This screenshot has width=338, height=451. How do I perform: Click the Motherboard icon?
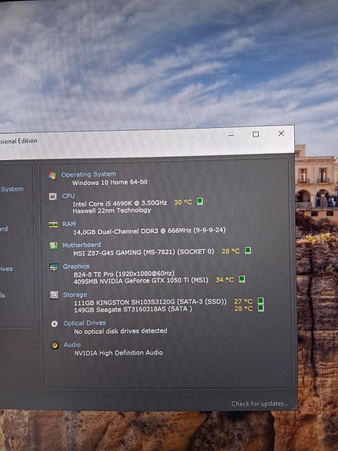[x=53, y=246]
